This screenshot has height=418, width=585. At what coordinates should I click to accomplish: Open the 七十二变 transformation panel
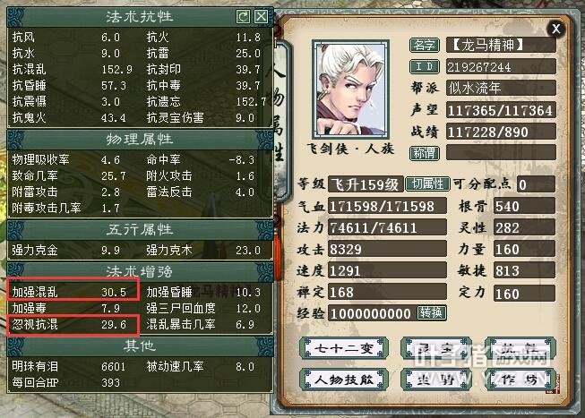pos(344,349)
